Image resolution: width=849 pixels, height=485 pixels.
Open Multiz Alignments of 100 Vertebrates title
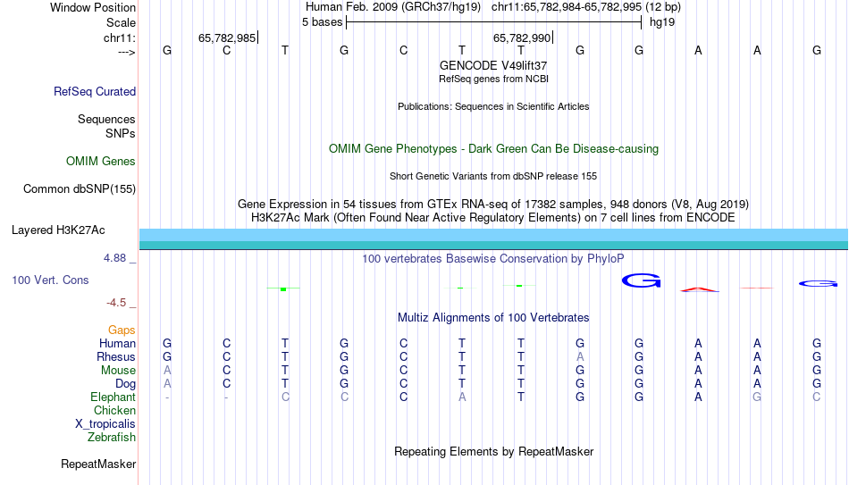coord(493,318)
